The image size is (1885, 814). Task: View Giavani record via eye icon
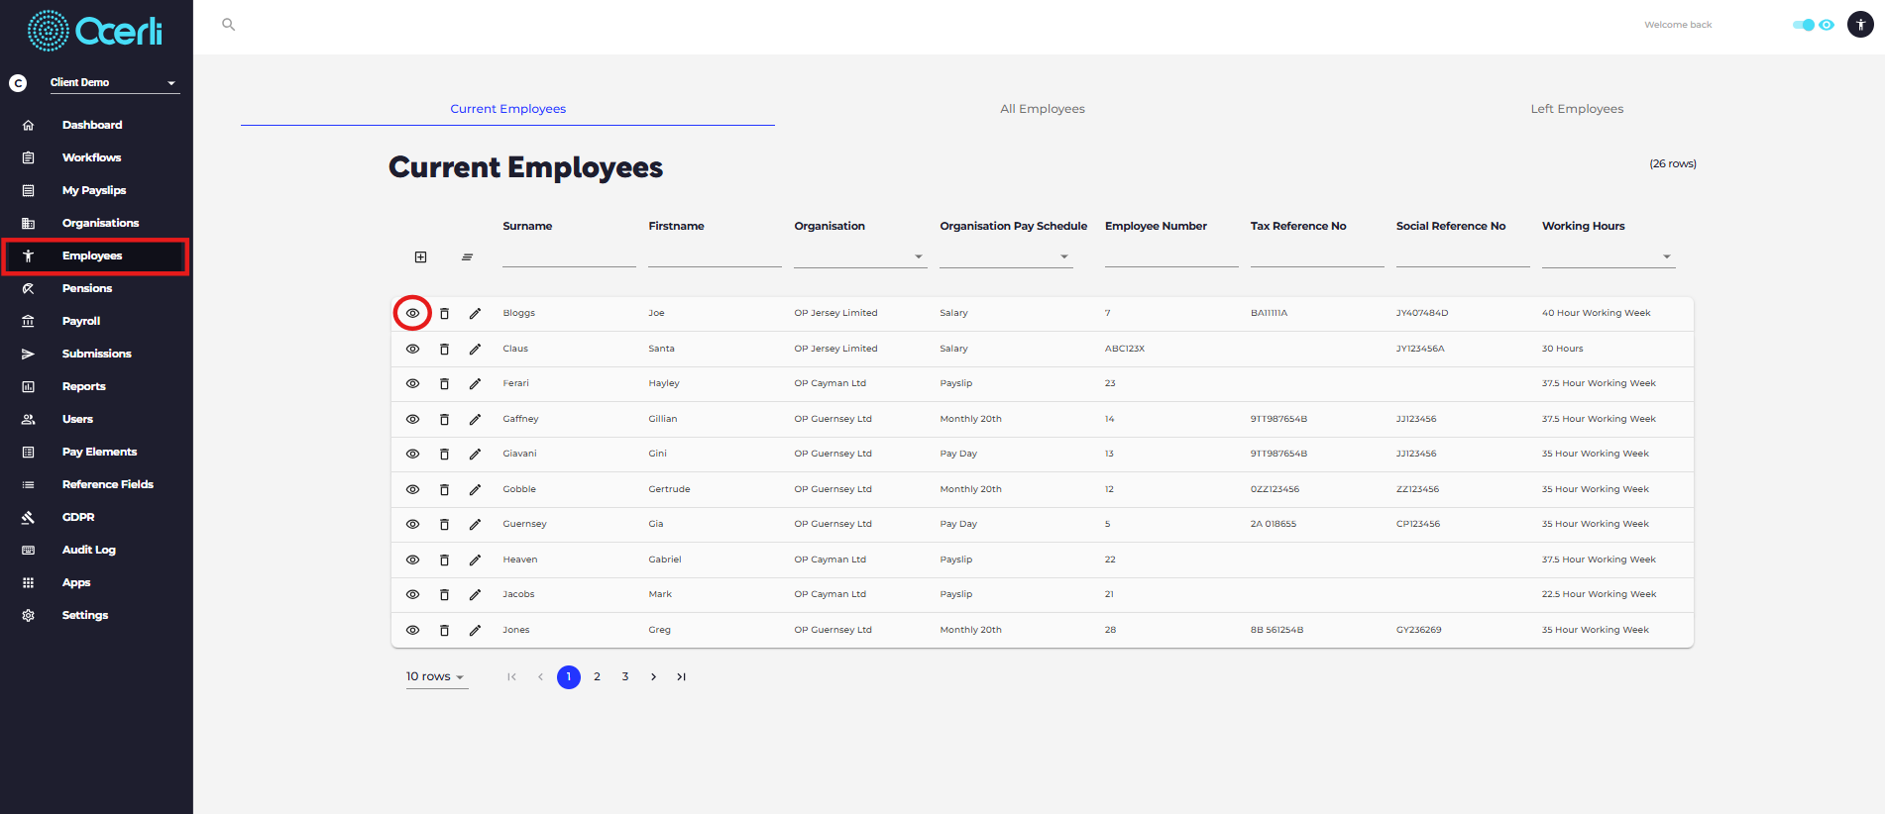pos(412,454)
